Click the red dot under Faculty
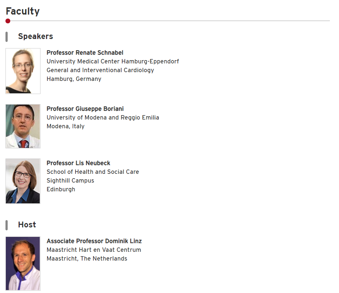The width and height of the screenshot is (339, 293). click(8, 21)
